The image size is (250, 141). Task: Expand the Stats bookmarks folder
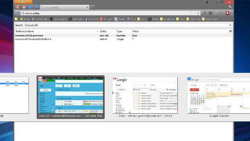pyautogui.click(x=180, y=19)
